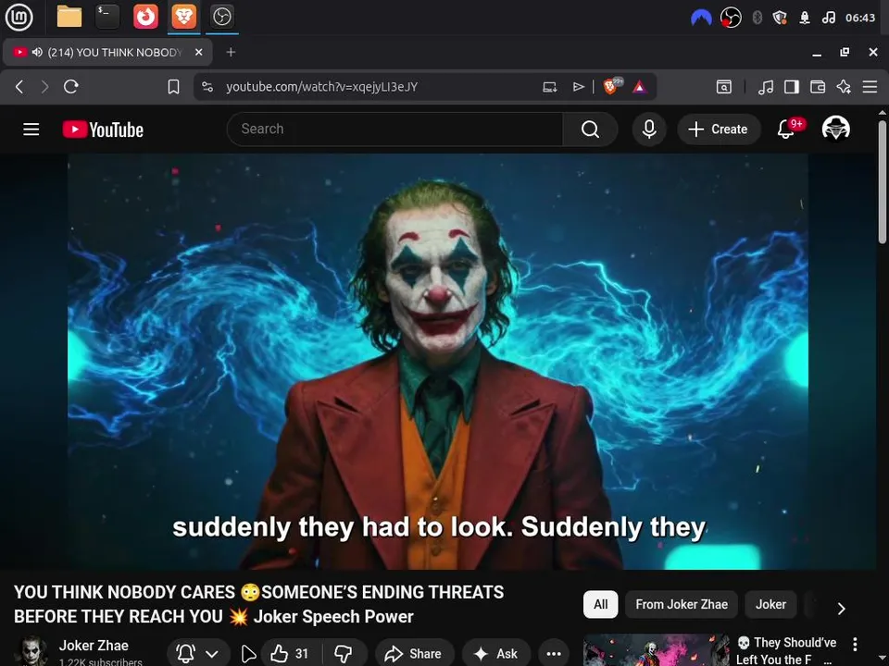Screen dimensions: 889x666
Task: Open They Should've Left You video thumbnail
Action: (657, 650)
